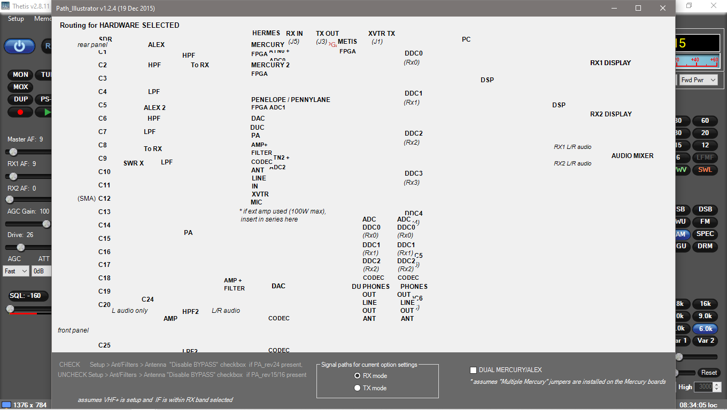Image resolution: width=727 pixels, height=410 pixels.
Task: Click the 'METIS' label
Action: click(x=347, y=42)
